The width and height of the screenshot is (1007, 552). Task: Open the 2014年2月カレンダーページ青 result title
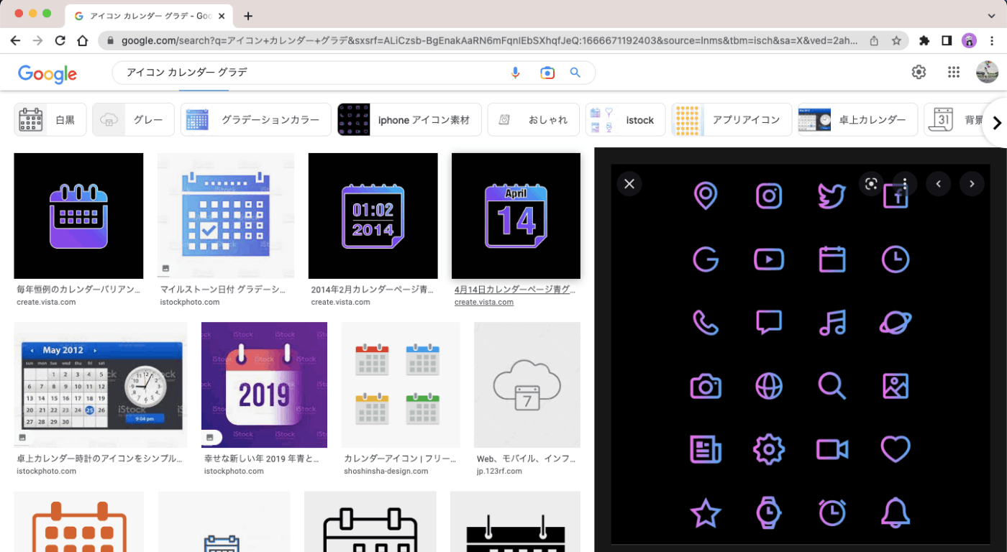[373, 290]
